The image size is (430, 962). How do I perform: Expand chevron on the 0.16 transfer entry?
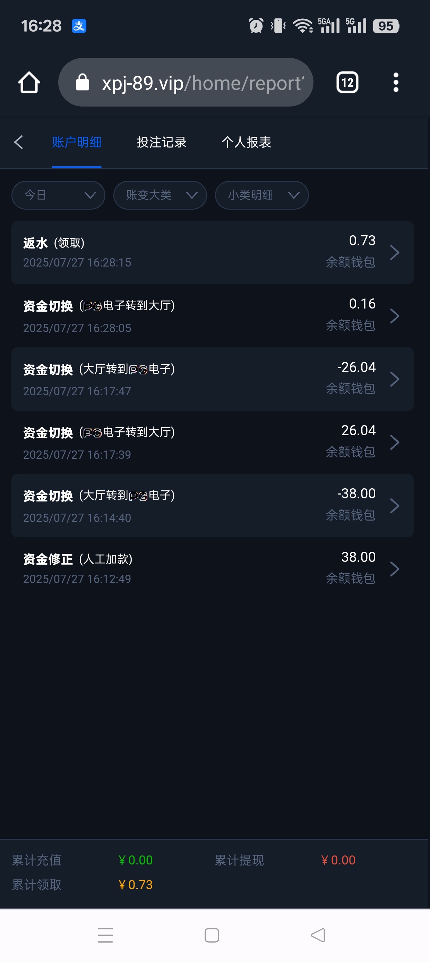[x=395, y=316]
